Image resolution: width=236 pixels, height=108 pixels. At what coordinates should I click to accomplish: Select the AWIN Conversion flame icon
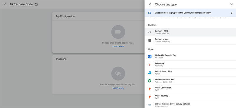click(150, 89)
